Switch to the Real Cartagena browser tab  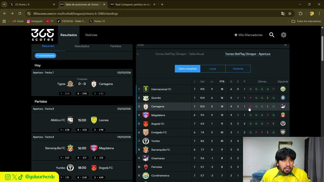(133, 4)
